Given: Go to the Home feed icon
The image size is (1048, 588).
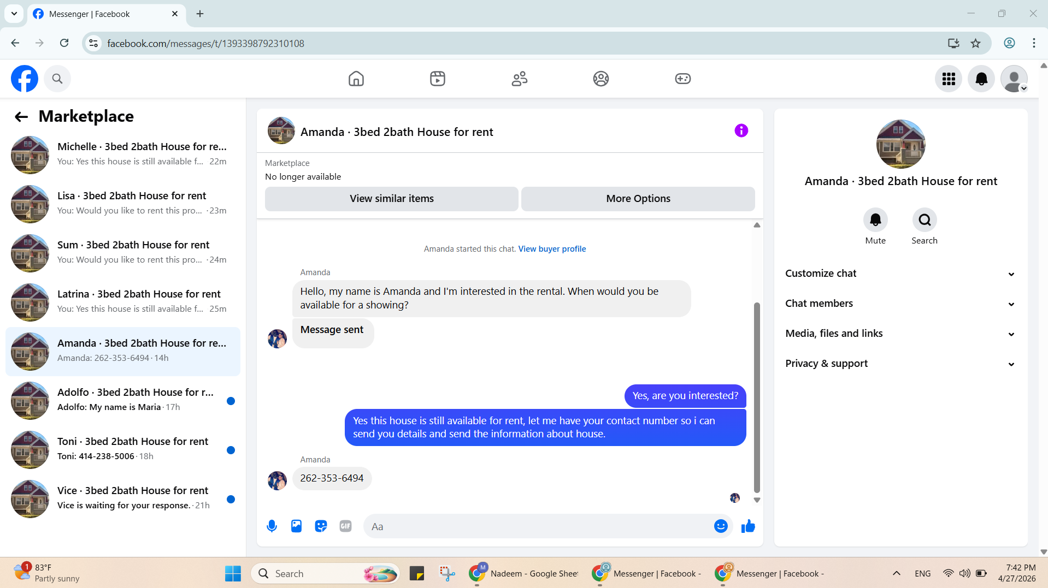Looking at the screenshot, I should pyautogui.click(x=356, y=79).
